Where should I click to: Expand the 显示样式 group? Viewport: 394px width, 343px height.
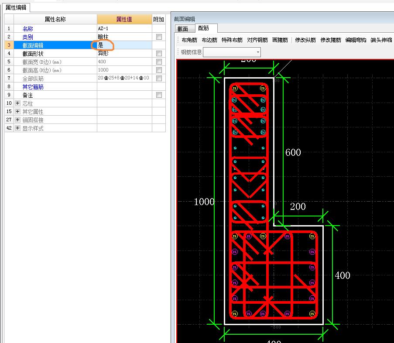(17, 128)
